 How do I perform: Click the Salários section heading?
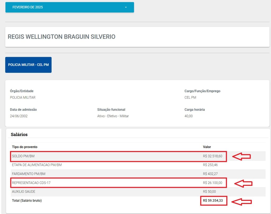19,134
